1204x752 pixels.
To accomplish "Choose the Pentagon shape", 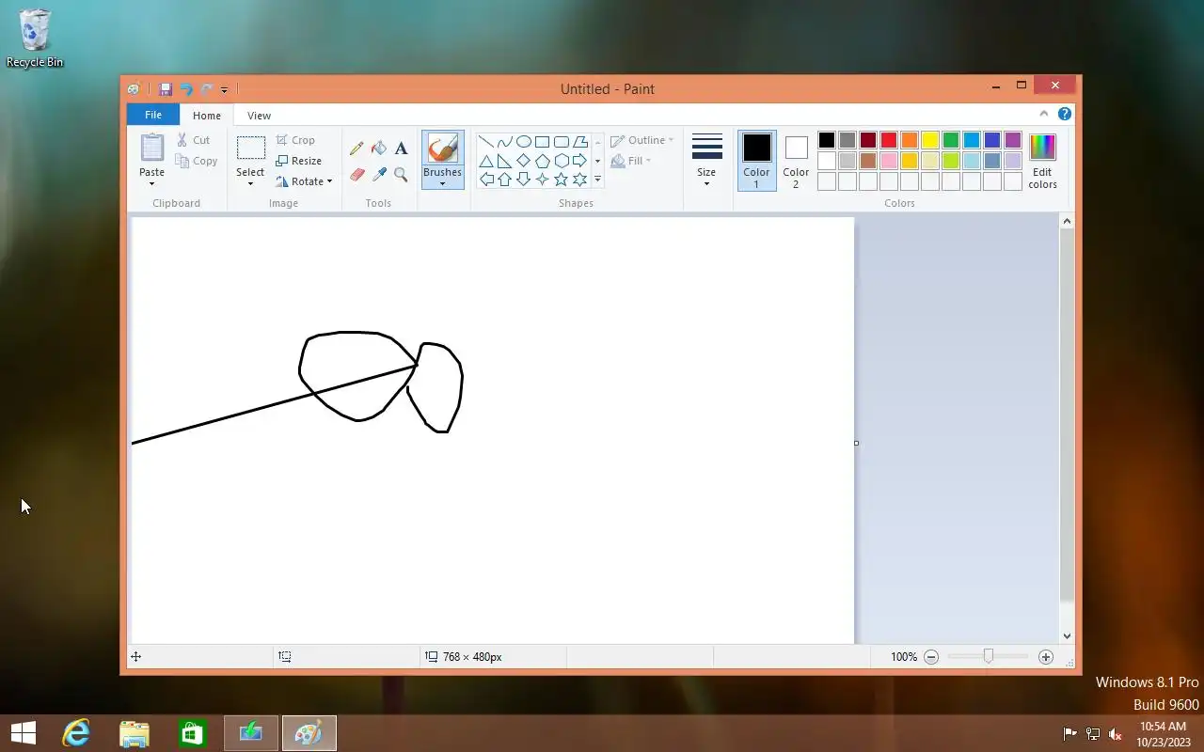I will (543, 161).
